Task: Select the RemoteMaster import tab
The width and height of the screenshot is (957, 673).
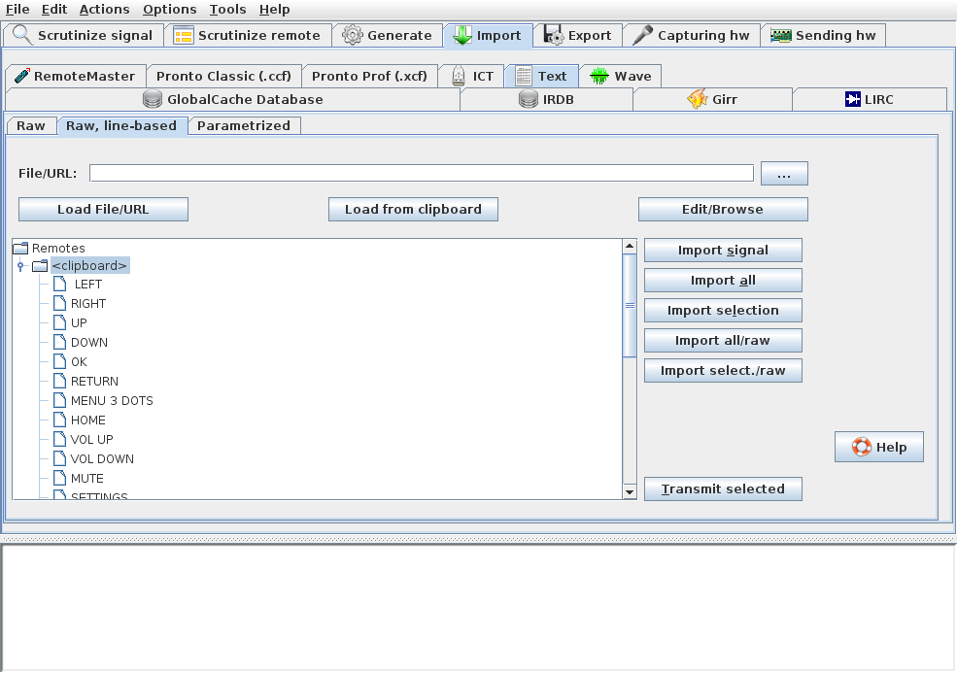Action: point(76,77)
